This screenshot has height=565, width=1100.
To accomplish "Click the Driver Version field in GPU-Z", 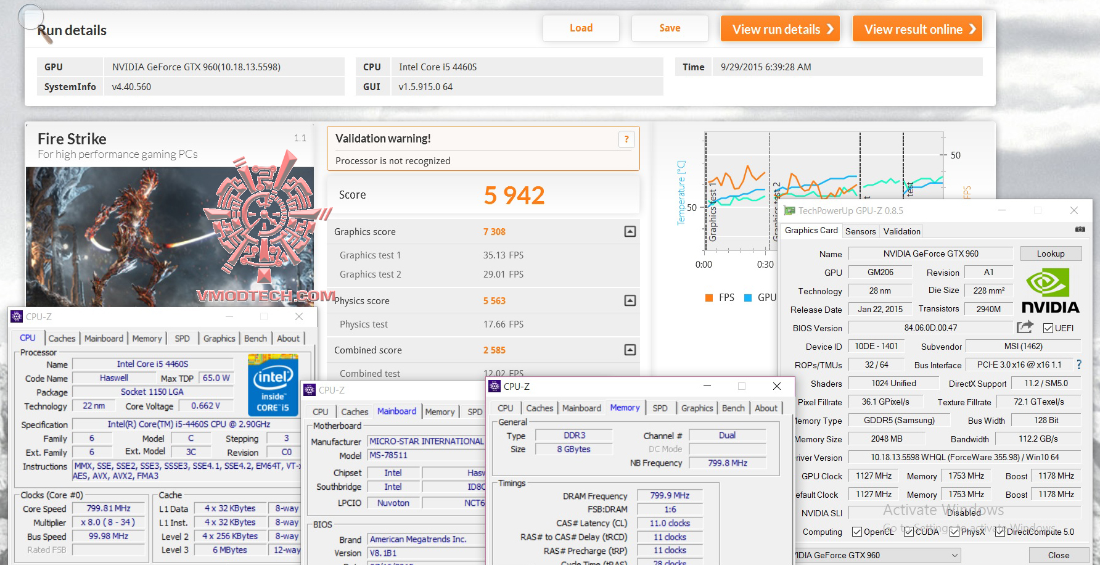I will click(964, 458).
